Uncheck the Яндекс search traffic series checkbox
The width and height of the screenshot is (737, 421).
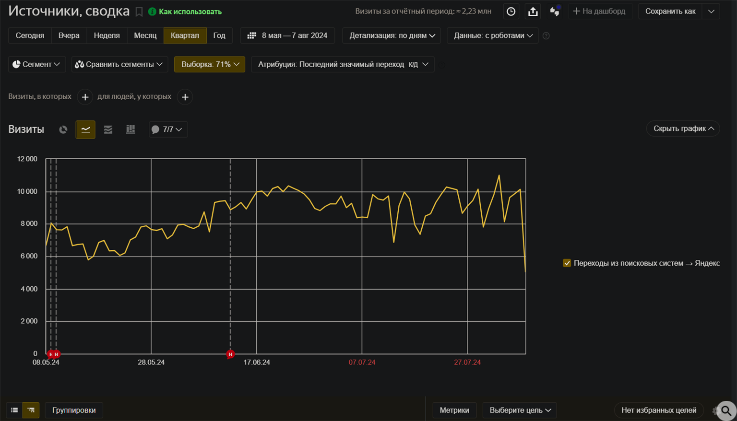tap(567, 263)
